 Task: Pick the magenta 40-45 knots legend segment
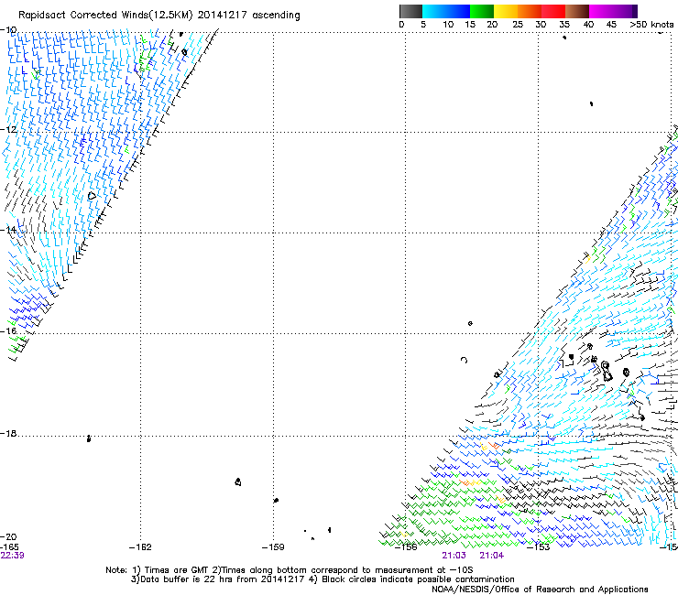(601, 11)
